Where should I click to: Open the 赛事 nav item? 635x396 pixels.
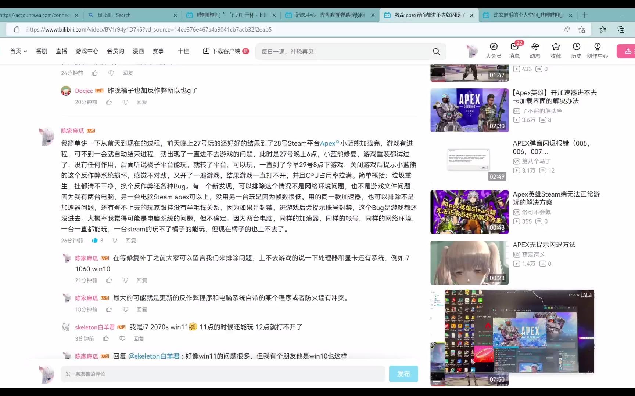(158, 51)
